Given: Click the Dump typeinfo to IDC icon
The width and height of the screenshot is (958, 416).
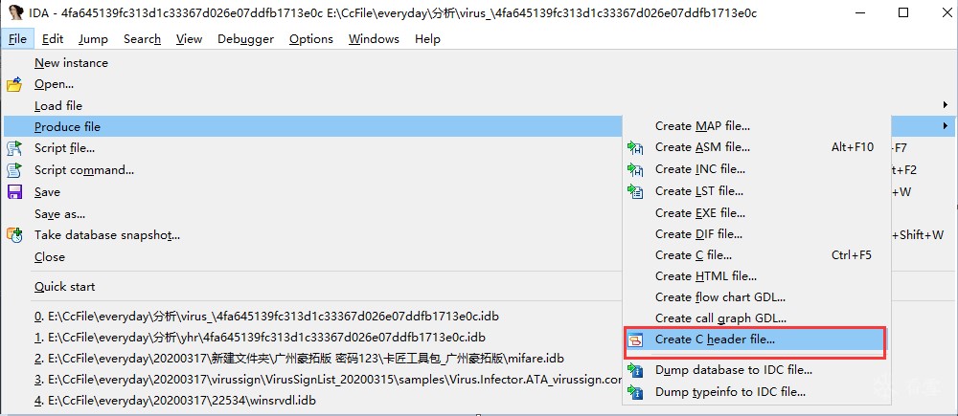Looking at the screenshot, I should (635, 392).
